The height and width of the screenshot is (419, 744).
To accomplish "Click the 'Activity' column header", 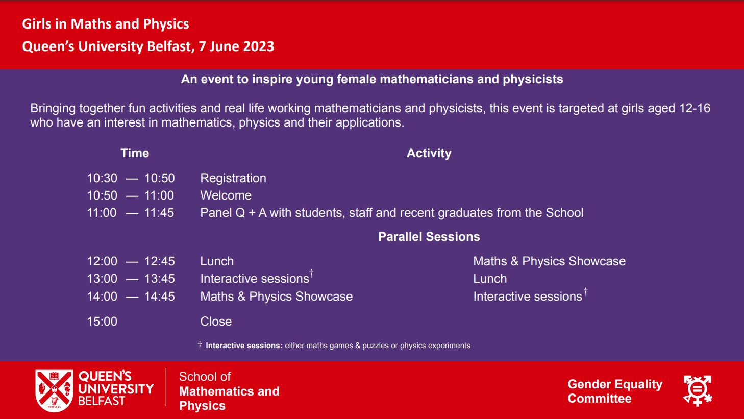I will click(x=429, y=153).
